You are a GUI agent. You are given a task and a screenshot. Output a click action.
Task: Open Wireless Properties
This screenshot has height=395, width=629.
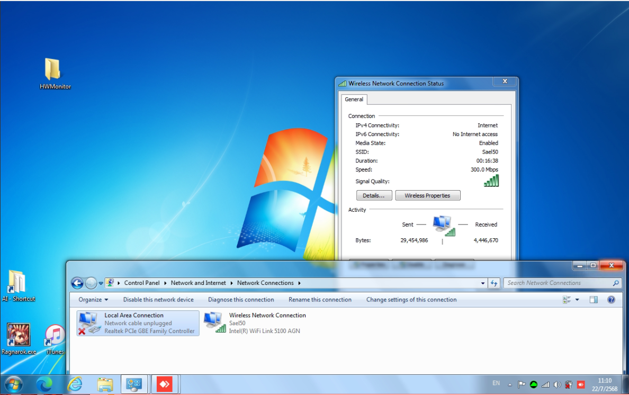point(427,196)
